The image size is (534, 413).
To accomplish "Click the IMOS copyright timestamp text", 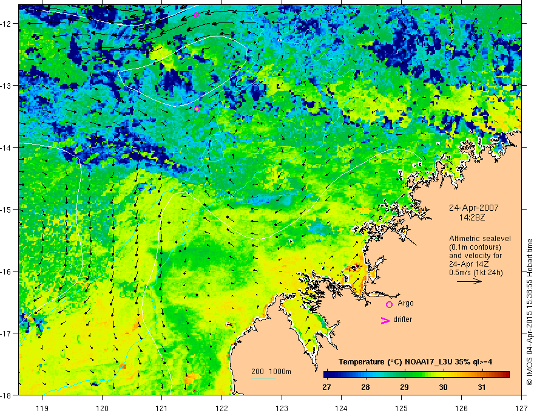I will 529,312.
